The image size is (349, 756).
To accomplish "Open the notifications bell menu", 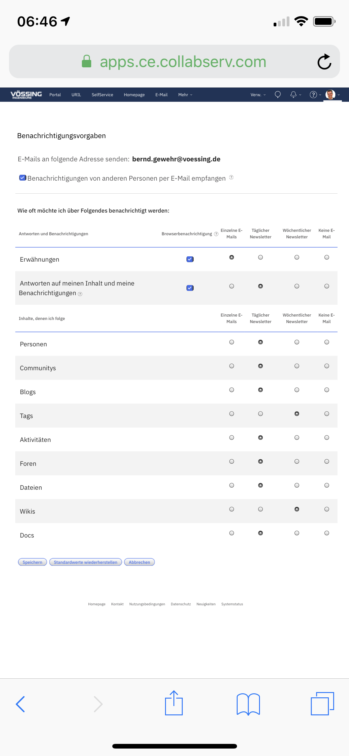I will tap(293, 95).
